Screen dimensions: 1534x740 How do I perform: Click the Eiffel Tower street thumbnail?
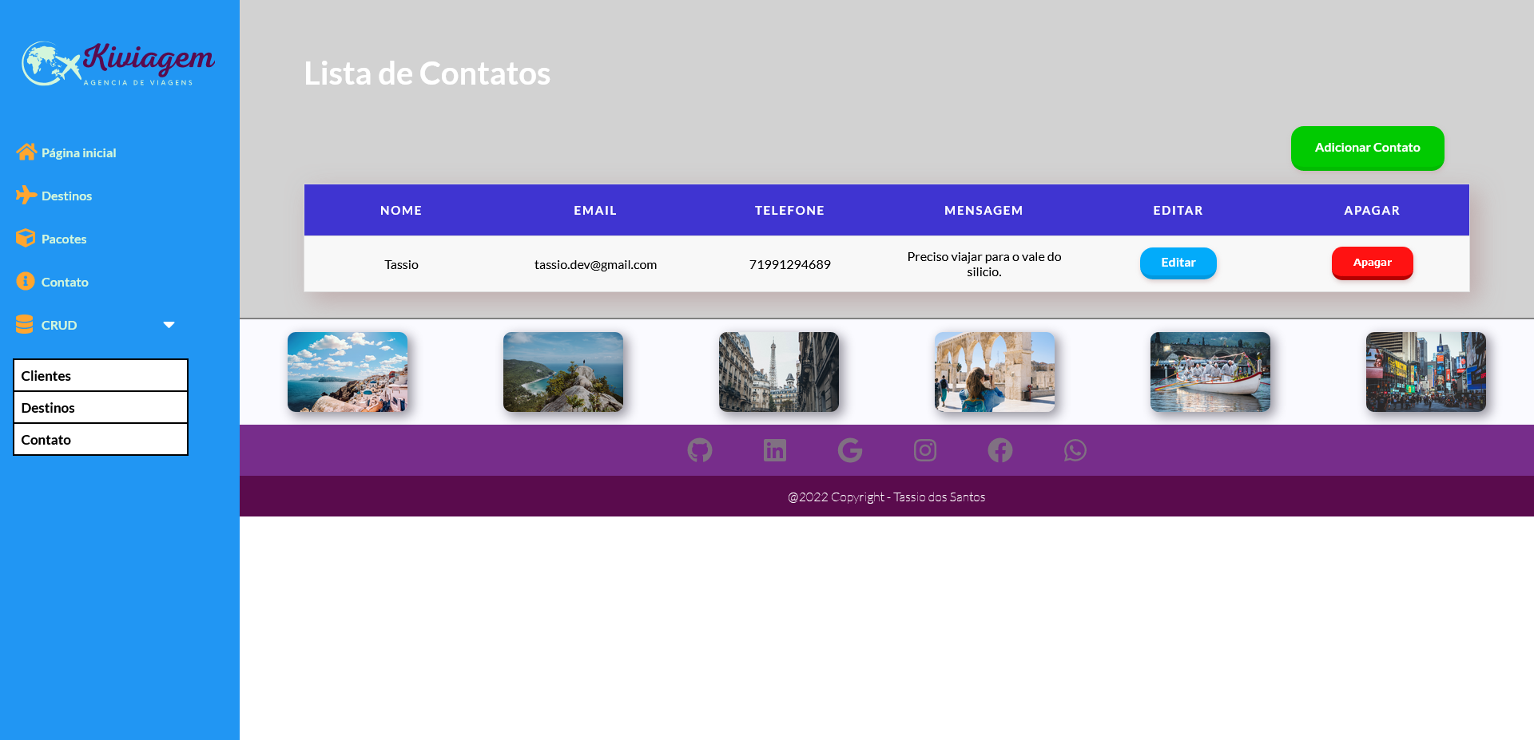click(778, 371)
